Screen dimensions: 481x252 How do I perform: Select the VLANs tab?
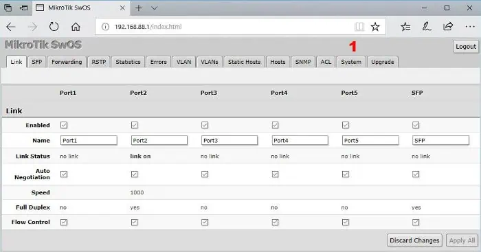coord(210,62)
